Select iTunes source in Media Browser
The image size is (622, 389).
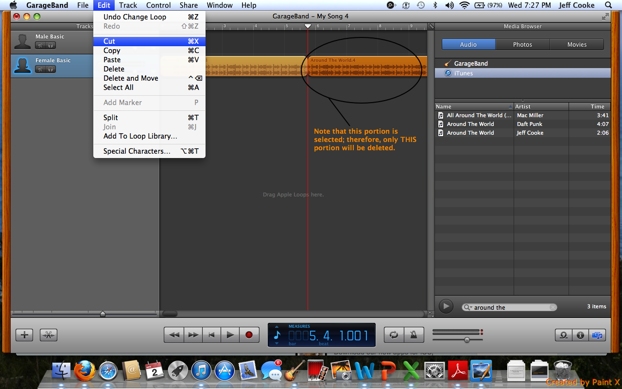click(523, 73)
